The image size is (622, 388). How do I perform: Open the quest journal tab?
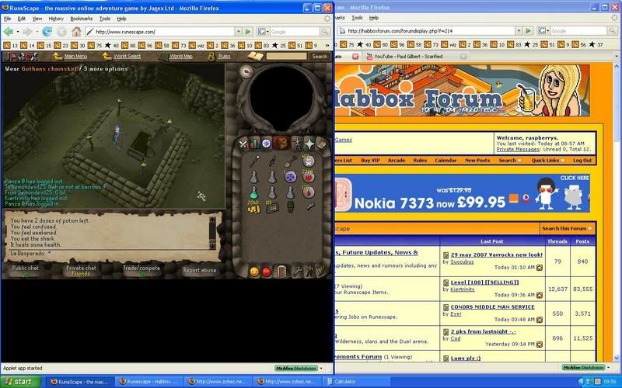coord(267,144)
